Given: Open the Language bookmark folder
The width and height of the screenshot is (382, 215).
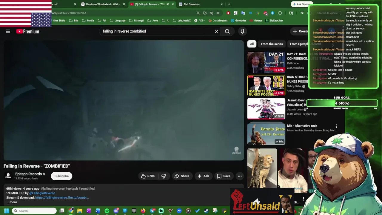Looking at the screenshot, I should (x=118, y=21).
